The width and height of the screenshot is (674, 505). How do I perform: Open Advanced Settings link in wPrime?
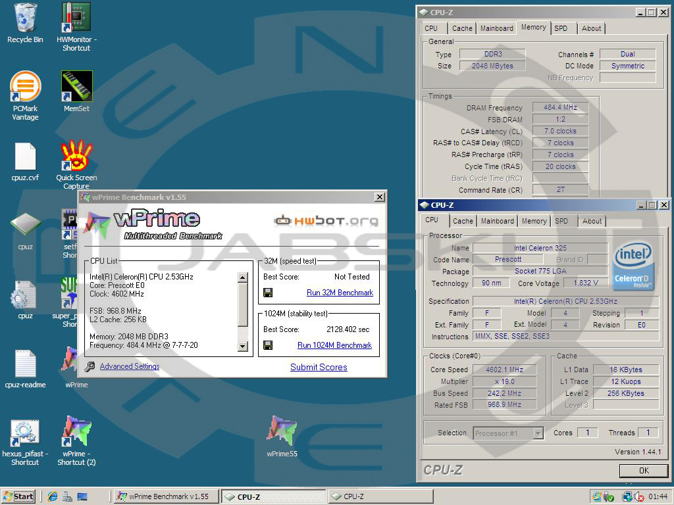(x=130, y=366)
